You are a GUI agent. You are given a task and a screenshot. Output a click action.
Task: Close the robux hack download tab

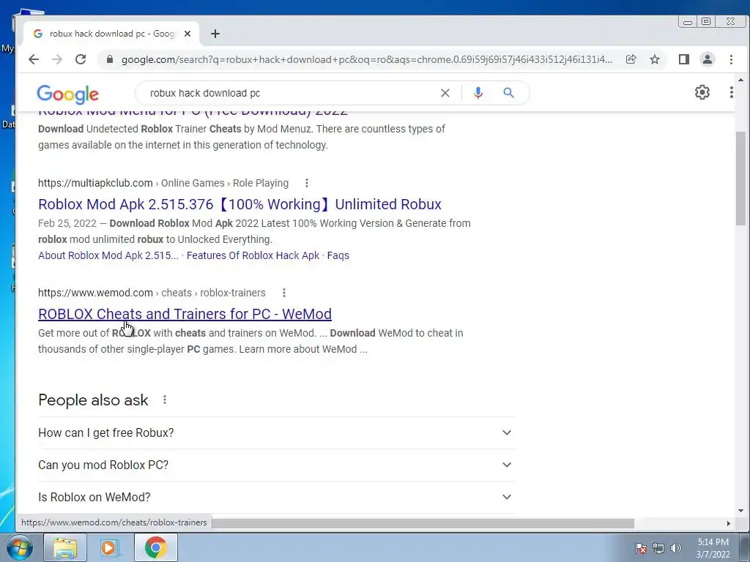coord(187,34)
